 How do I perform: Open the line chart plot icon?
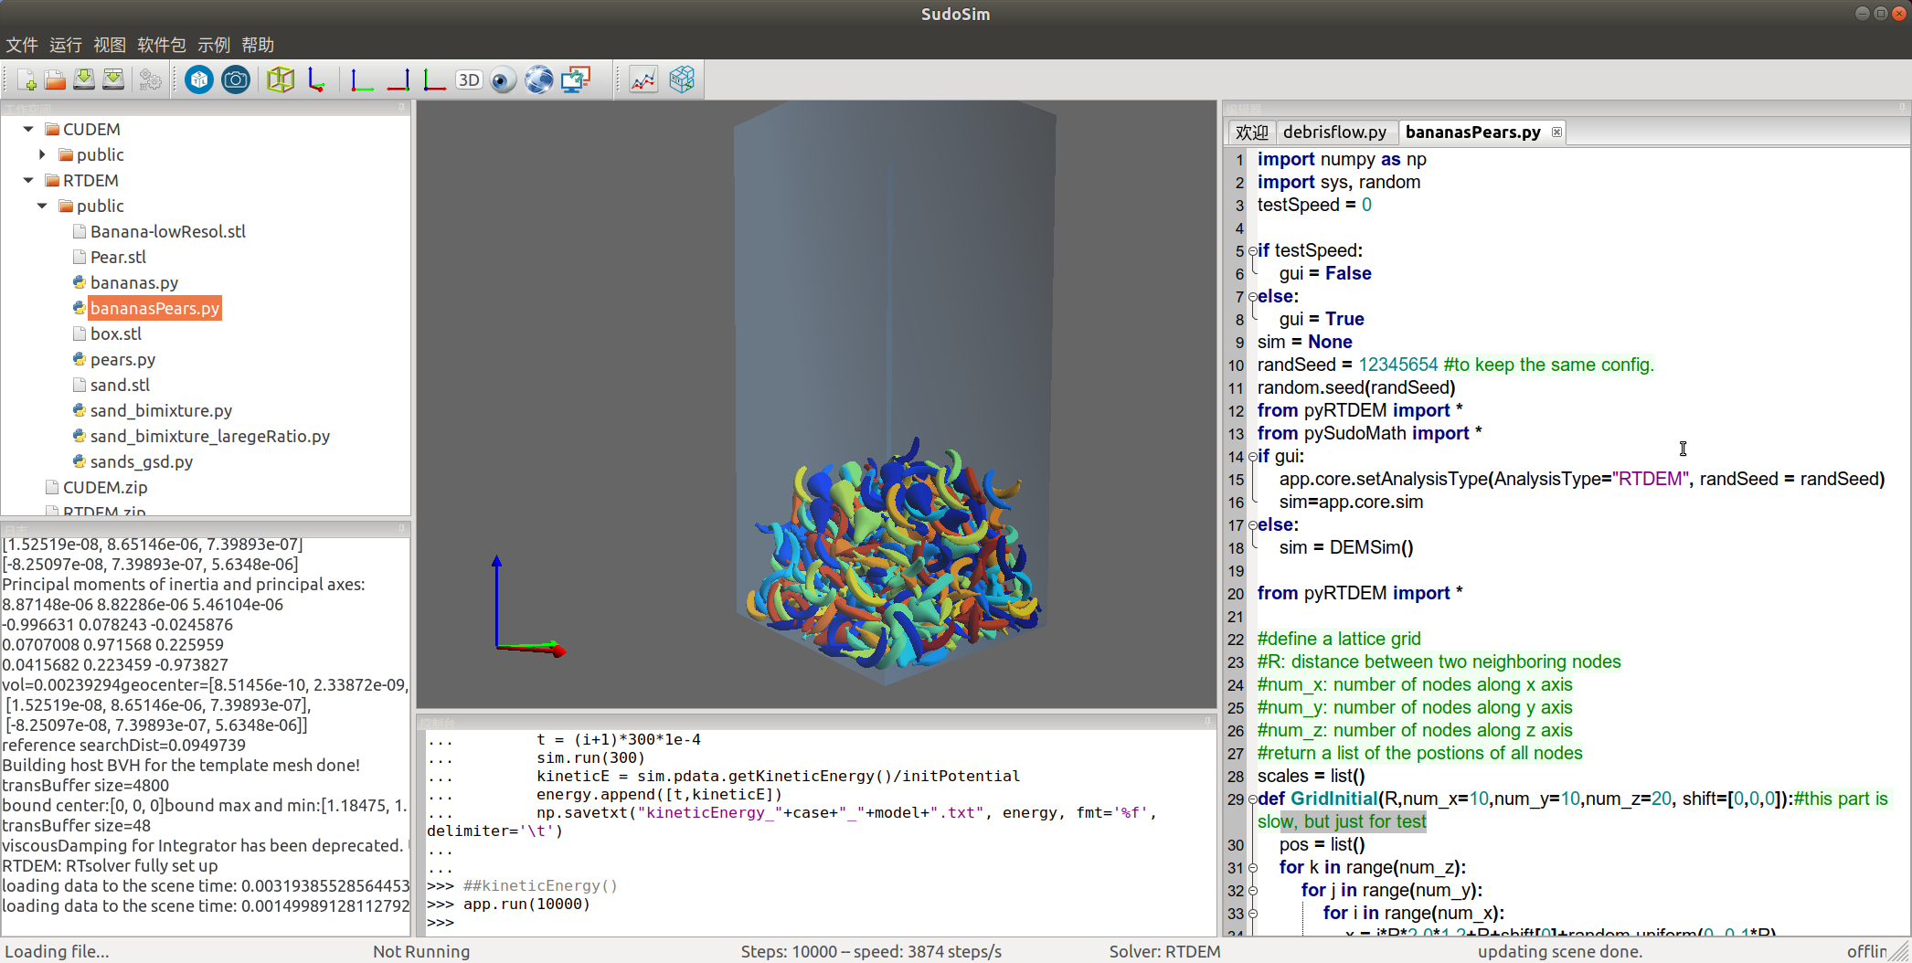(643, 80)
